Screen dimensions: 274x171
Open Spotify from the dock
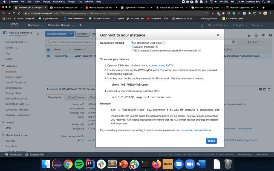tap(79, 164)
